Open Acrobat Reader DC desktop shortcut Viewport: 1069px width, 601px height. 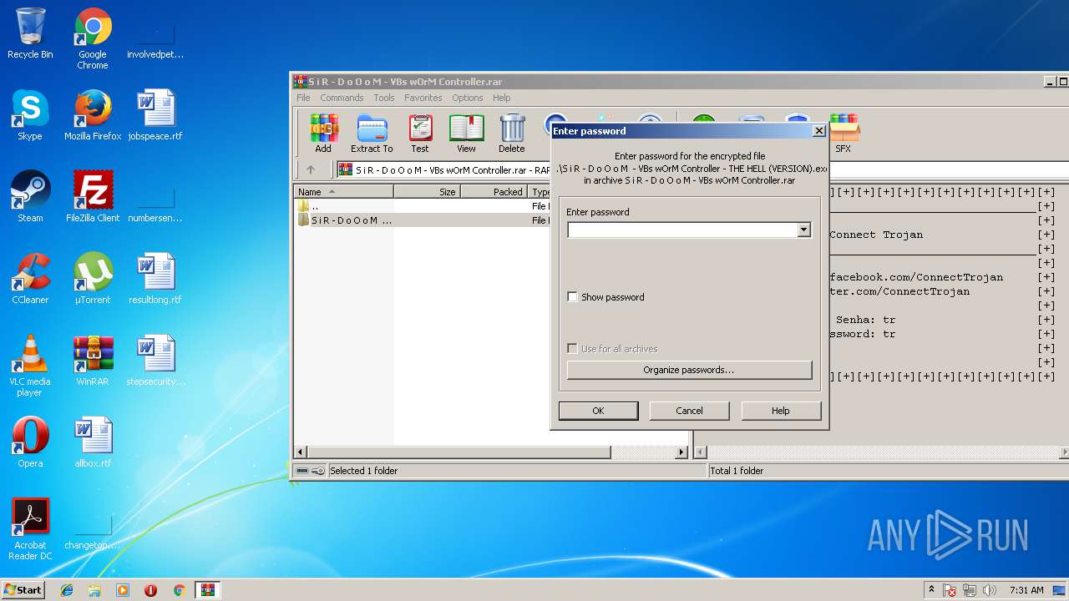coord(30,529)
